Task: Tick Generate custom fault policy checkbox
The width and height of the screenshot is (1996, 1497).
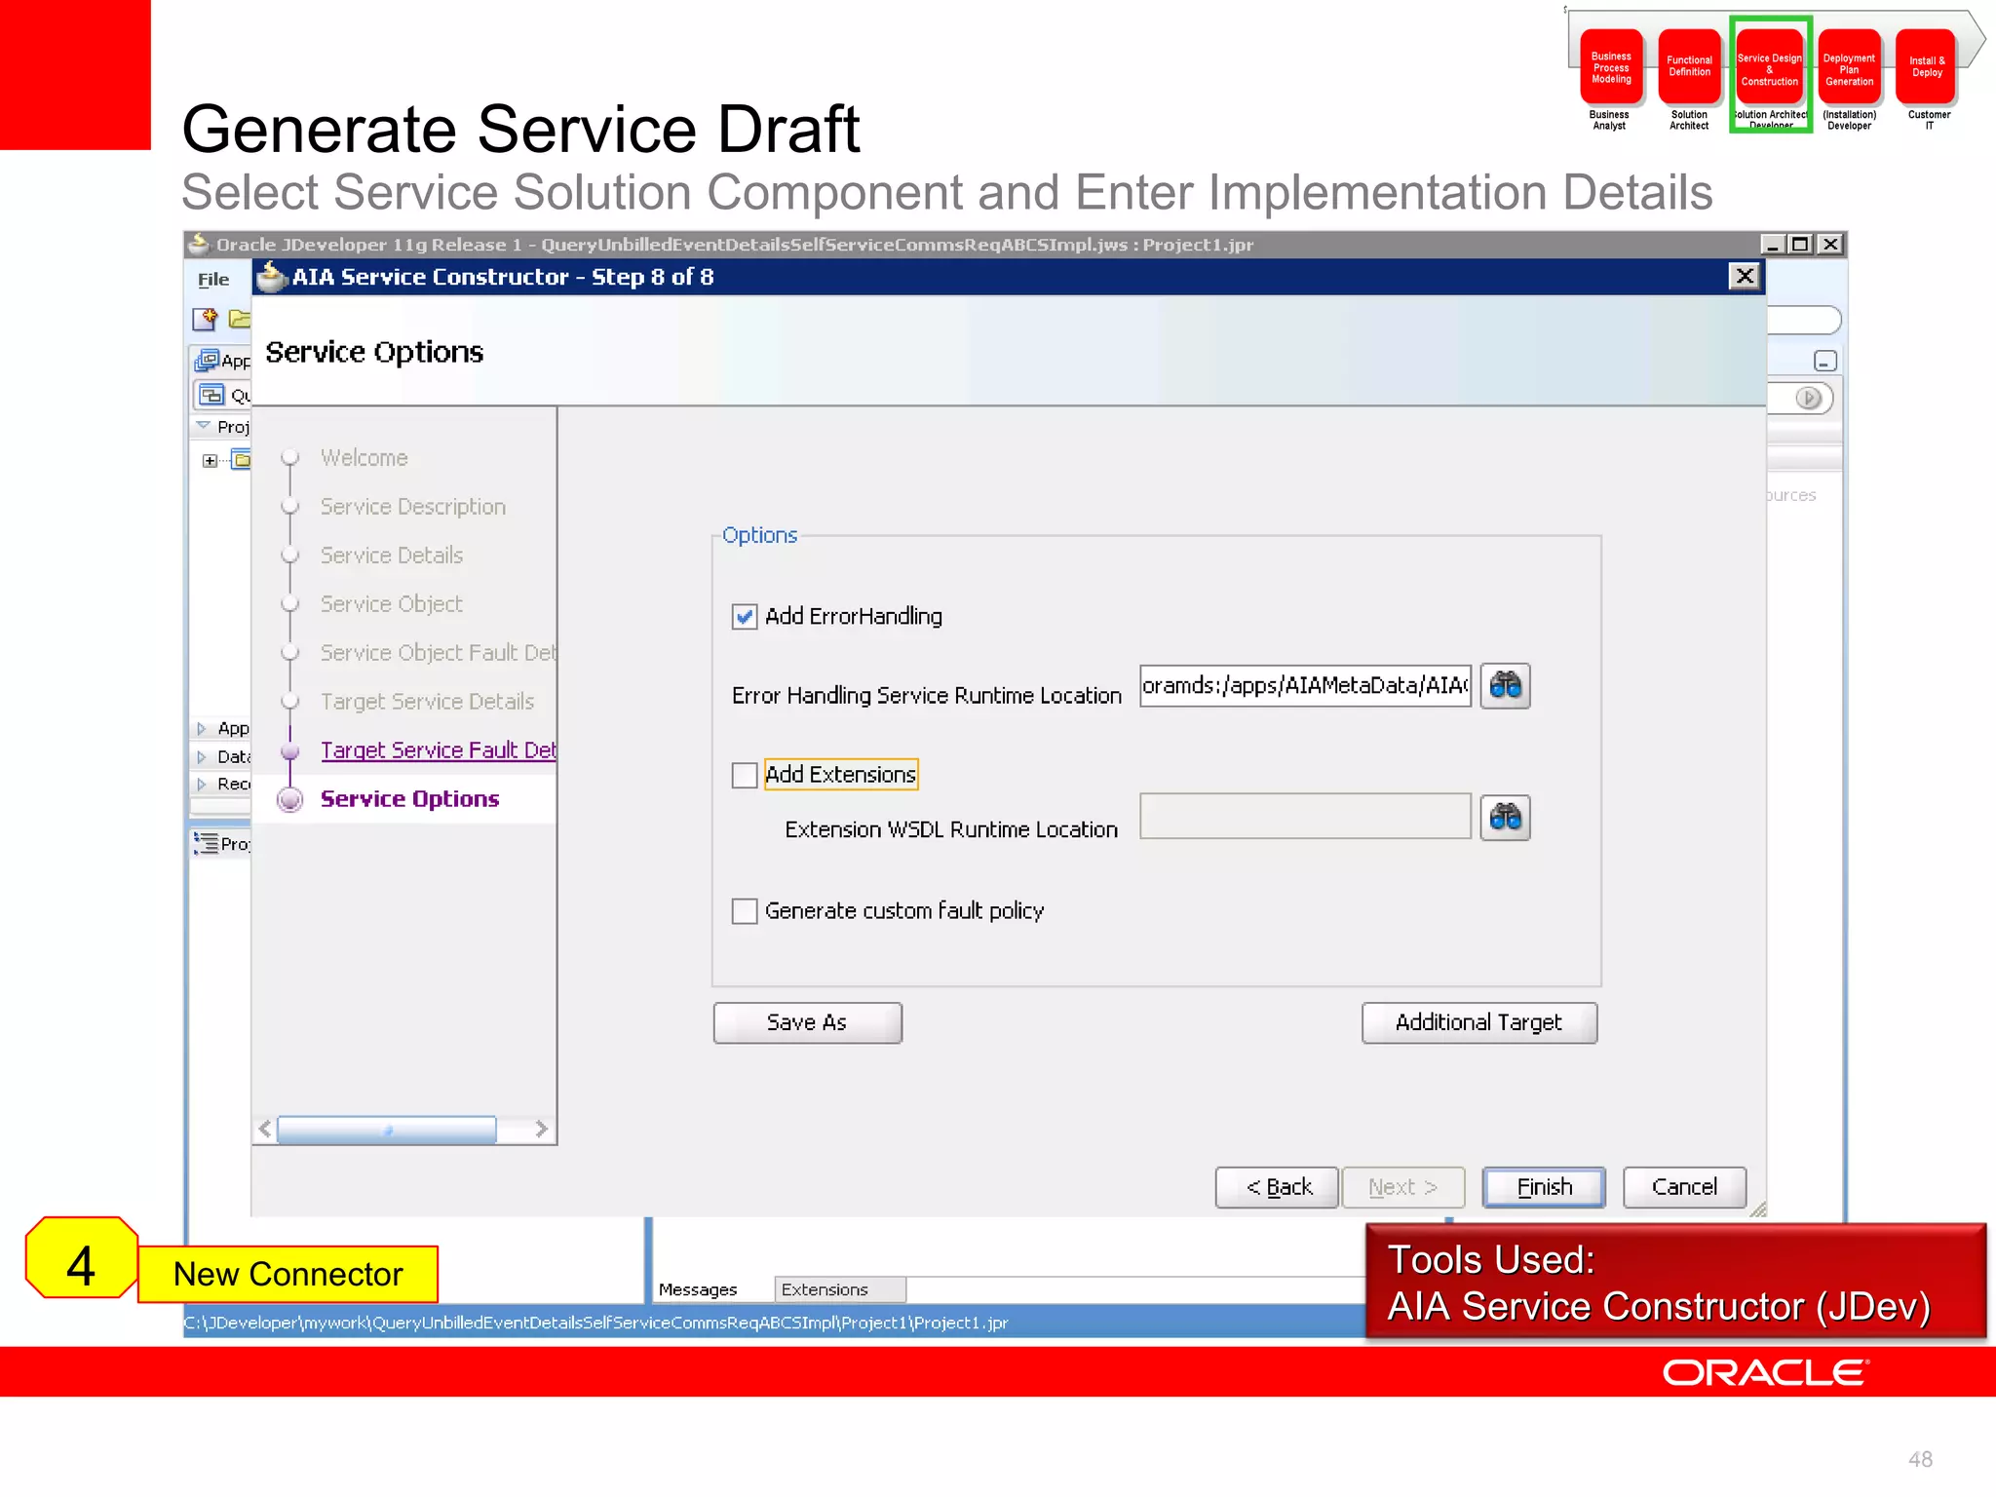Action: 745,911
